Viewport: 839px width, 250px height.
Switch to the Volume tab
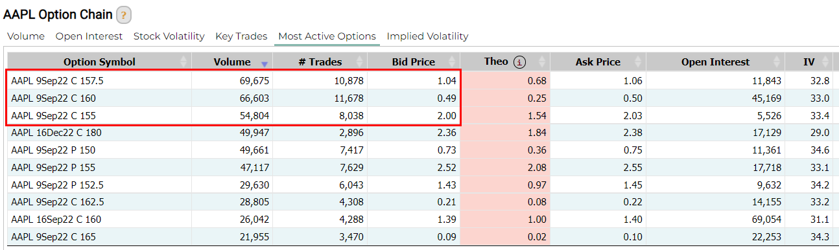pyautogui.click(x=26, y=36)
